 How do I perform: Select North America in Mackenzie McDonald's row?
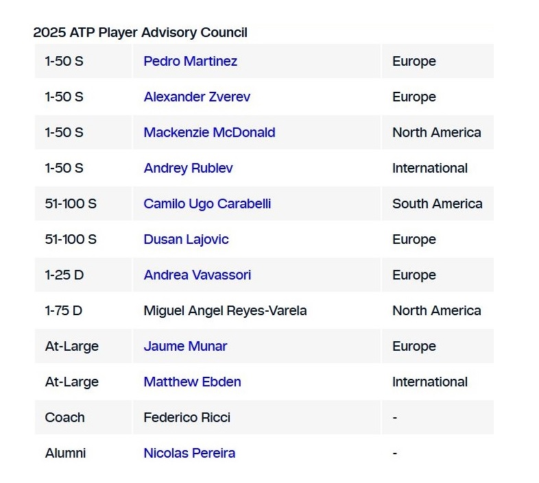(x=436, y=132)
